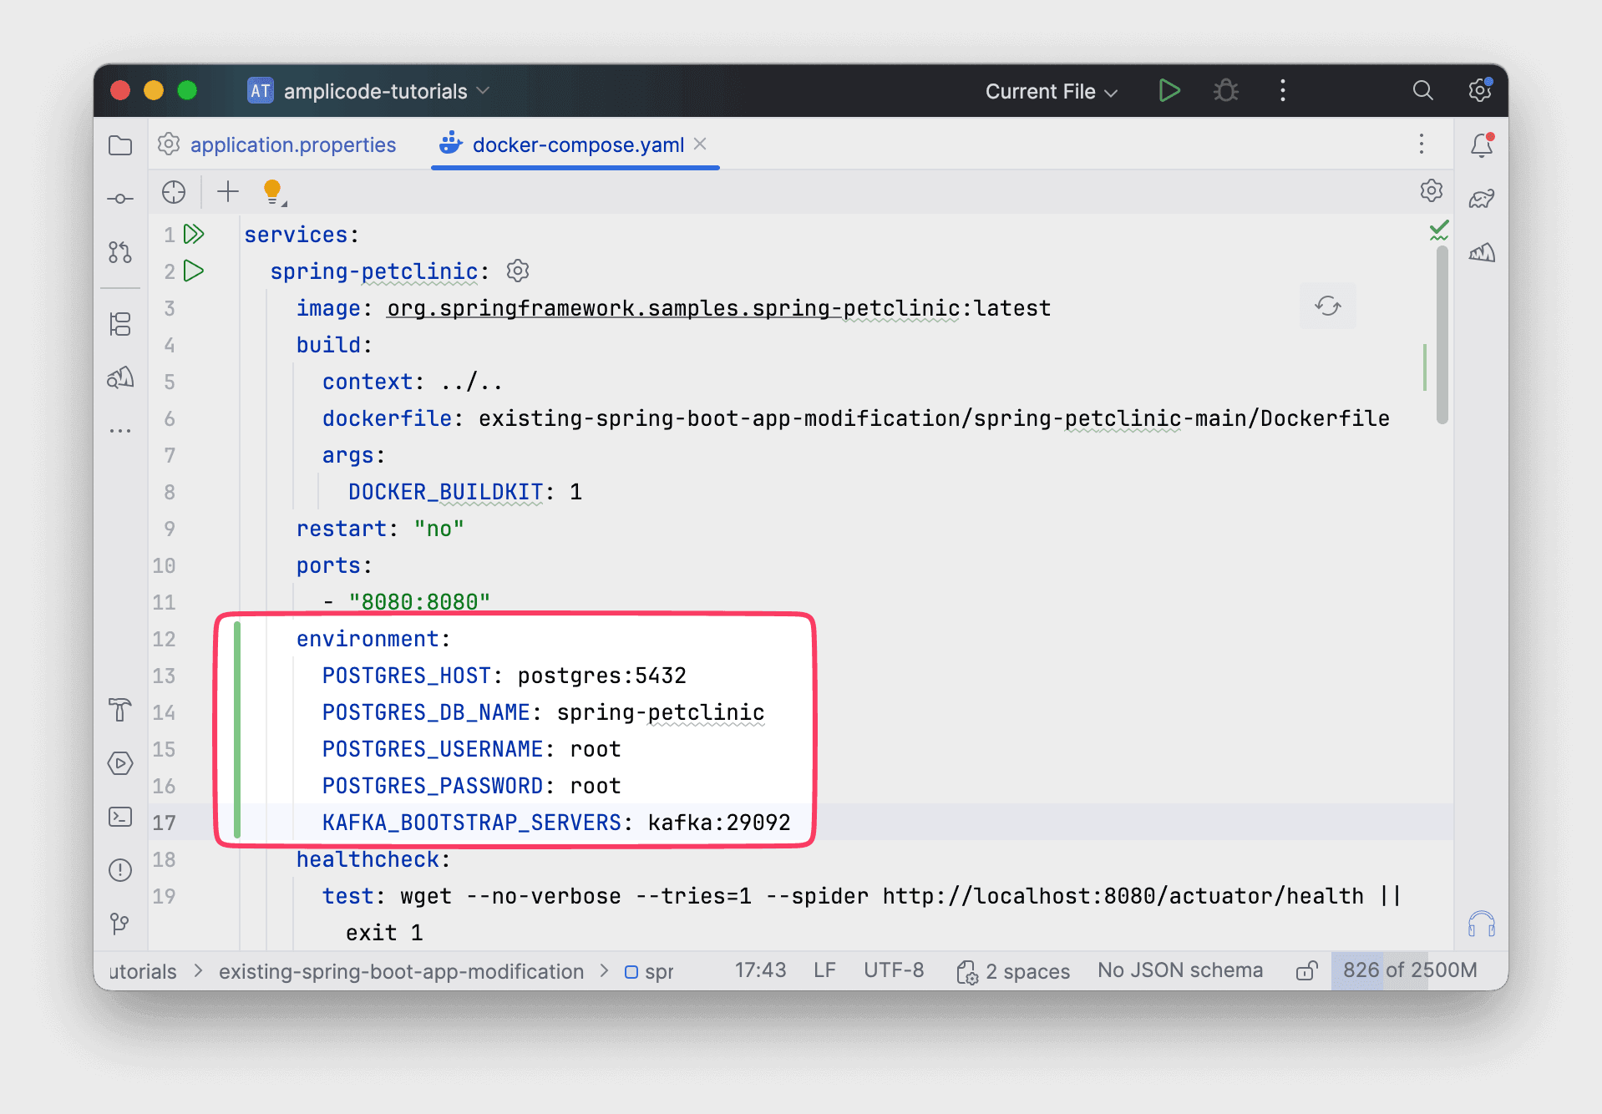The height and width of the screenshot is (1114, 1602).
Task: Close the docker-compose.yaml tab
Action: [x=701, y=144]
